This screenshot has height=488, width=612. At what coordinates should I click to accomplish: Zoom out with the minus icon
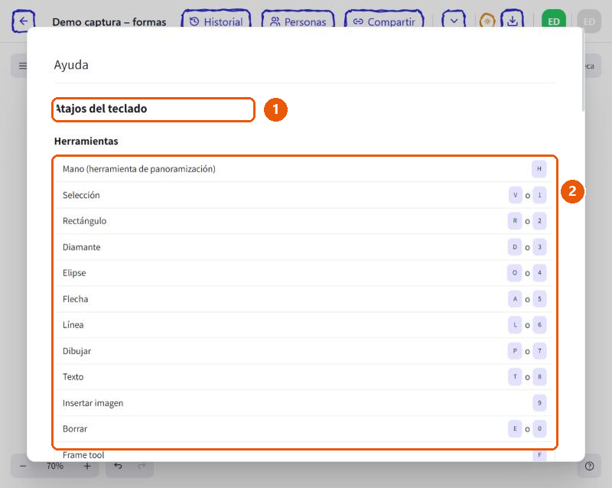[x=23, y=466]
